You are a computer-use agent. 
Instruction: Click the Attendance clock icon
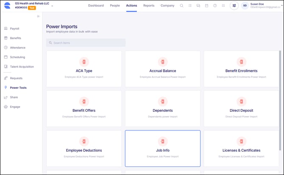(6, 48)
